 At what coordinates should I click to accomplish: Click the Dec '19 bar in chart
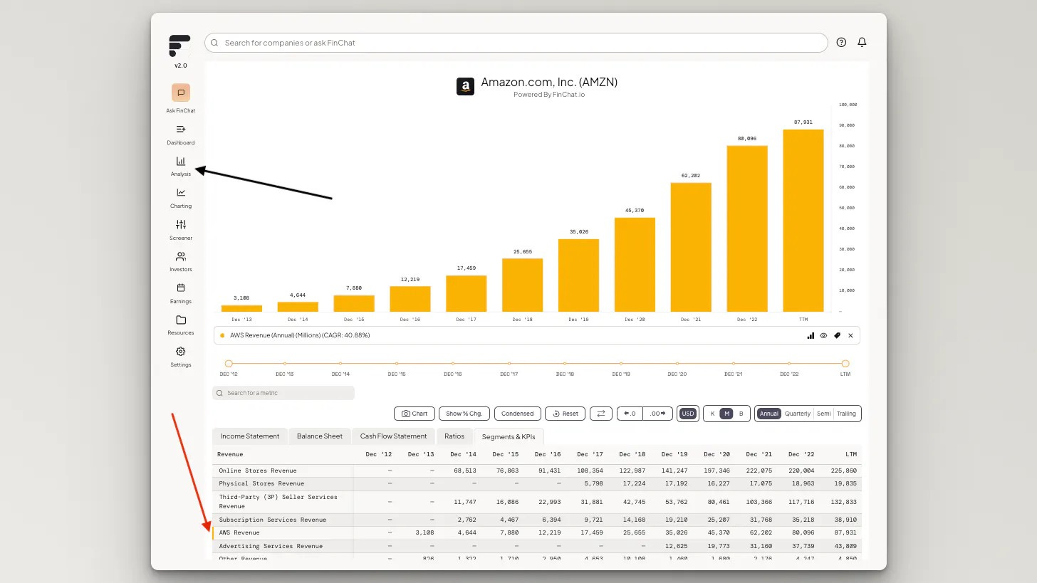tap(579, 275)
